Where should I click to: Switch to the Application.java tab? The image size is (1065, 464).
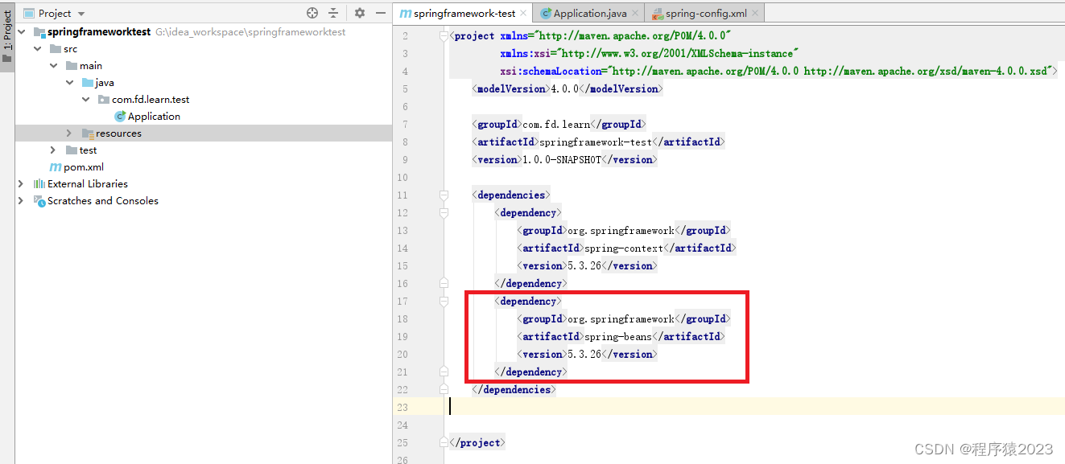(x=588, y=13)
